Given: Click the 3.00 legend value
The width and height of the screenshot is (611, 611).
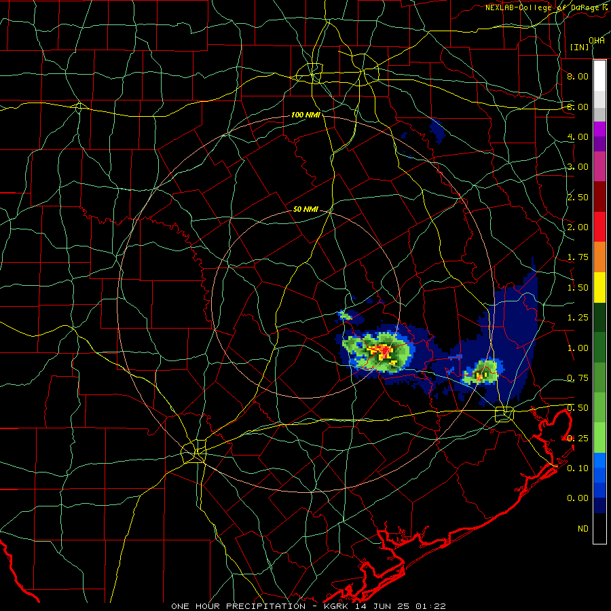Looking at the screenshot, I should point(578,167).
